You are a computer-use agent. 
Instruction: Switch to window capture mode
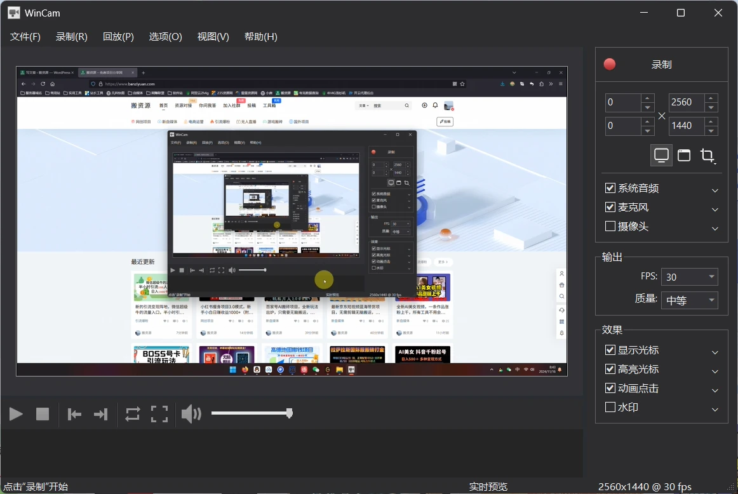coord(684,155)
